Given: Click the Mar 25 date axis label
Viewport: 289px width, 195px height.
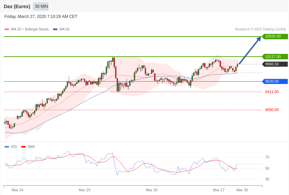Looking at the screenshot, I should 85,190.
